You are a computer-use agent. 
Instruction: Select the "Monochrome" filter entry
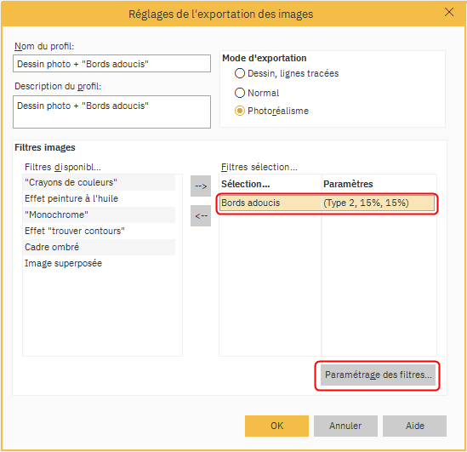tap(99, 215)
